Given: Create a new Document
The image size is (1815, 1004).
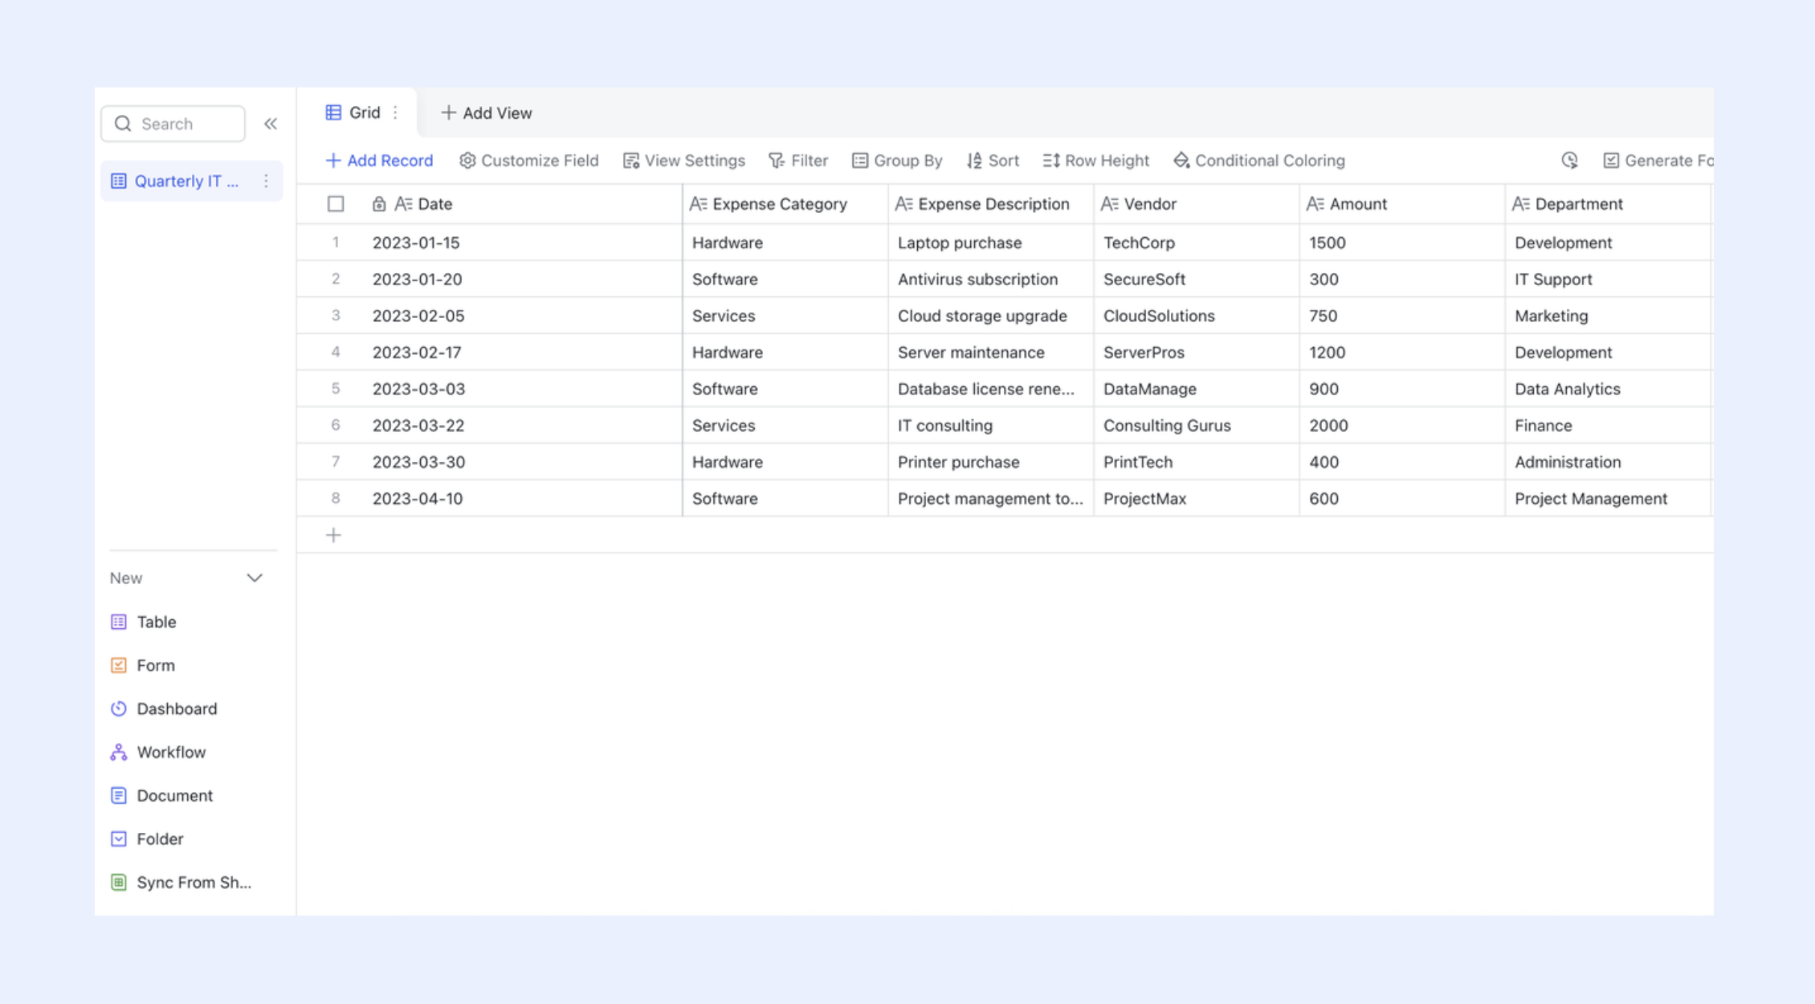Looking at the screenshot, I should (161, 795).
